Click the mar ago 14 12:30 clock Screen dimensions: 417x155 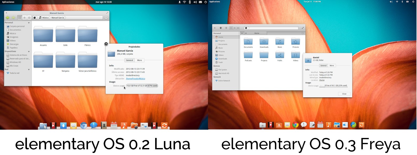(104, 2)
